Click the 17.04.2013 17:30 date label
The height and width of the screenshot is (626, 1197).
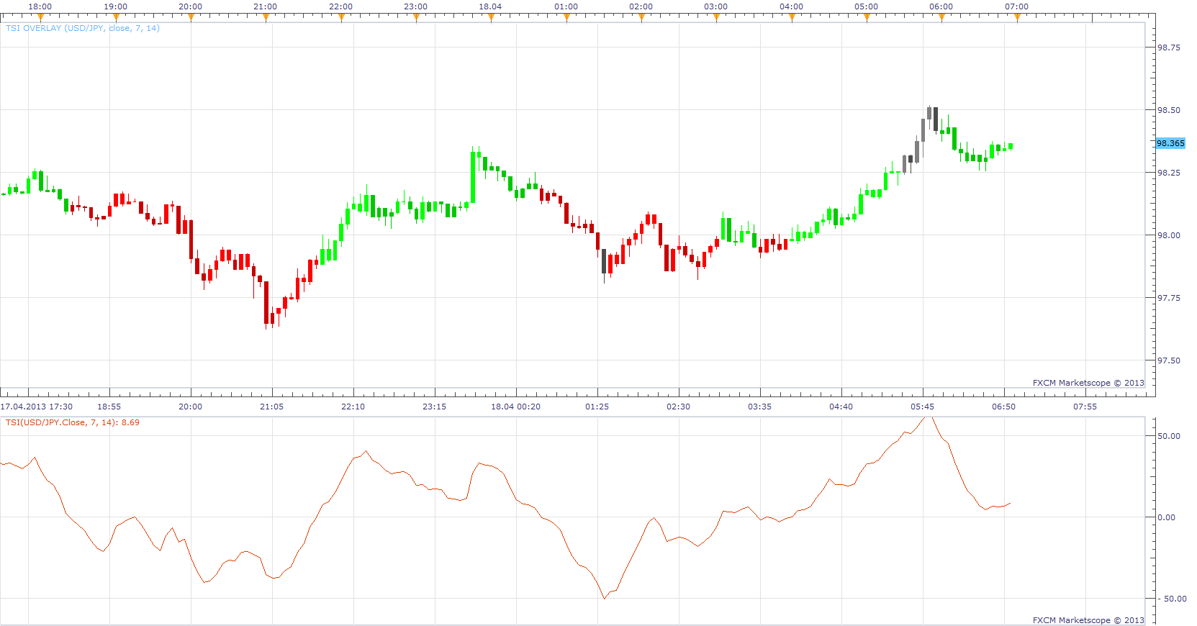coord(37,407)
